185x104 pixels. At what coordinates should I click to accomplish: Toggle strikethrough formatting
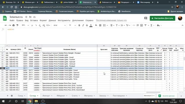point(87,25)
